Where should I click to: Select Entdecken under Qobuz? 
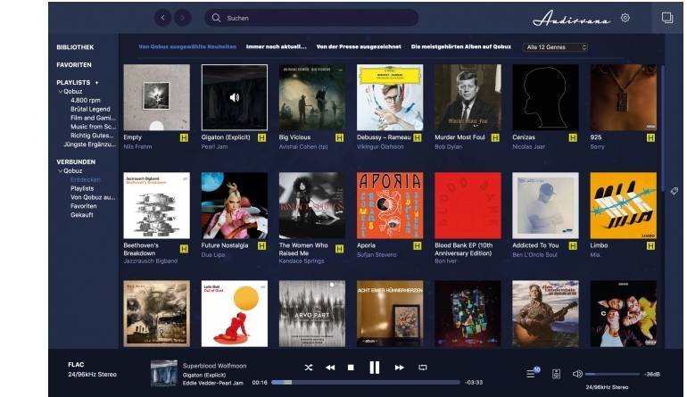pyautogui.click(x=86, y=179)
